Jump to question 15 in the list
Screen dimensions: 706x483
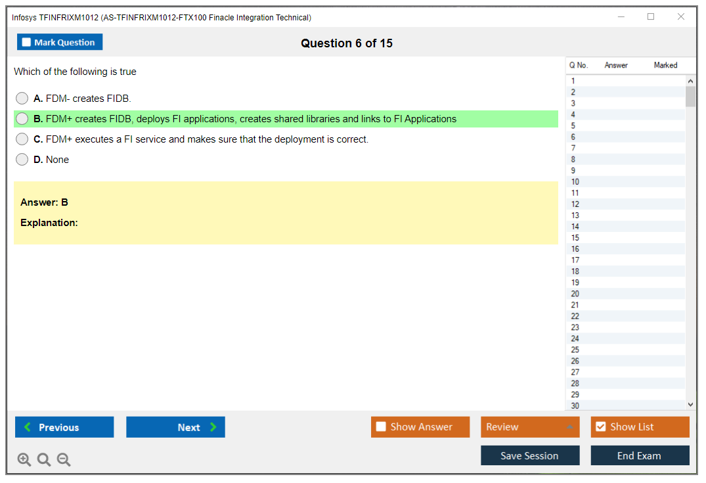click(x=575, y=238)
